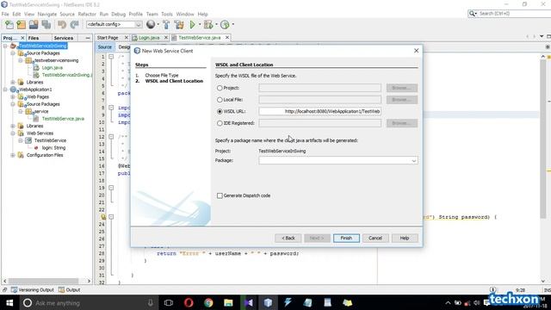The image size is (551, 310).
Task: Click the Windows Start button
Action: click(x=9, y=302)
